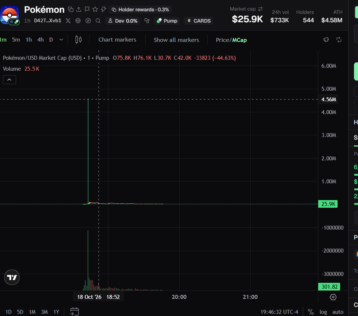This screenshot has width=358, height=316.
Task: Open the token website globe icon
Action: pos(78,21)
